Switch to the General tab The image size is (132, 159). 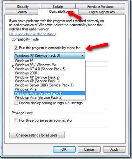point(21,12)
